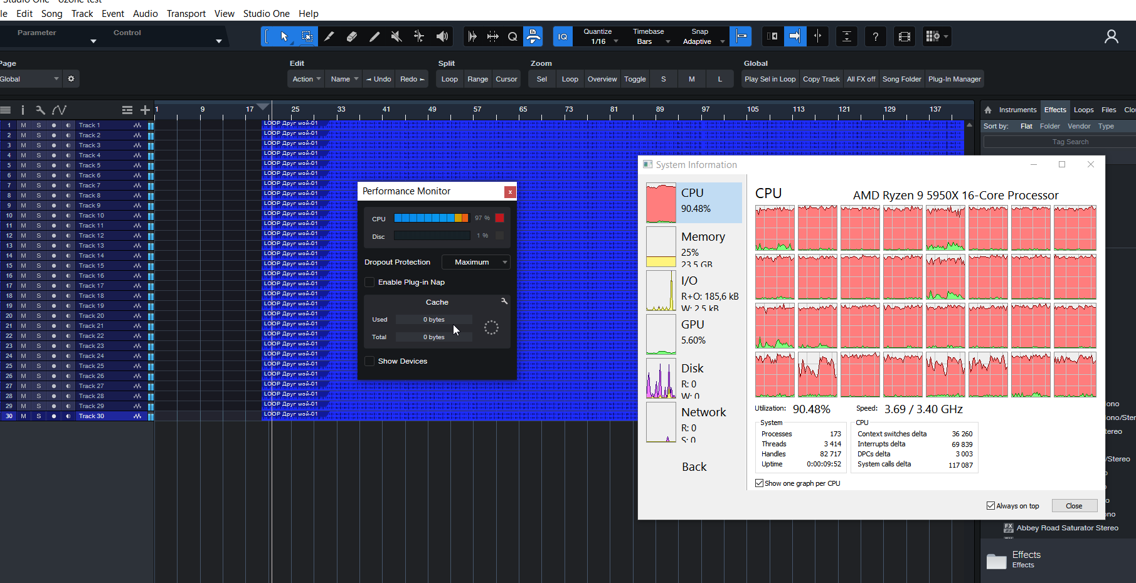1136x583 pixels.
Task: Click the Undo button
Action: click(x=379, y=79)
